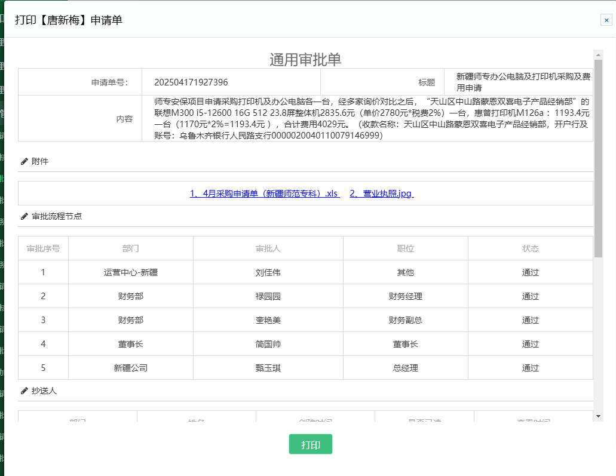Click the 审批人 column header
This screenshot has width=616, height=476.
pos(268,248)
